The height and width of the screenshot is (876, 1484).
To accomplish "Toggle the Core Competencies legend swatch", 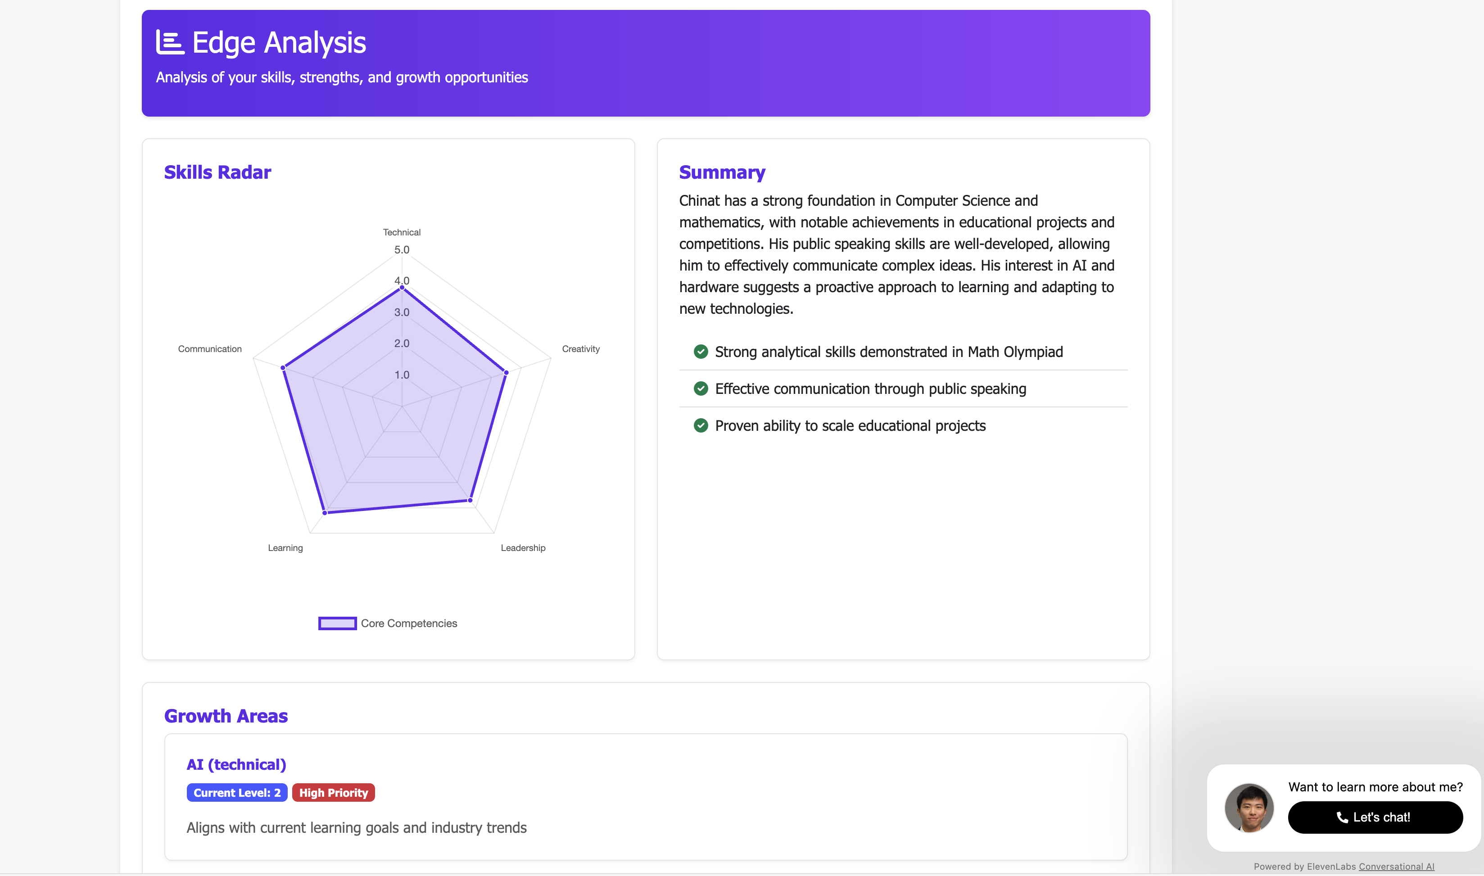I will point(337,623).
